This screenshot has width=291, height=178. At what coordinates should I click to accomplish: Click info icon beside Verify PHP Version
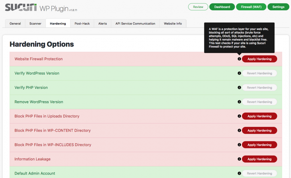[239, 88]
